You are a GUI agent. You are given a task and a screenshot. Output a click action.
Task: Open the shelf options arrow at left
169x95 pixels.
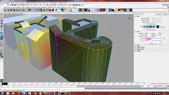click(2, 11)
